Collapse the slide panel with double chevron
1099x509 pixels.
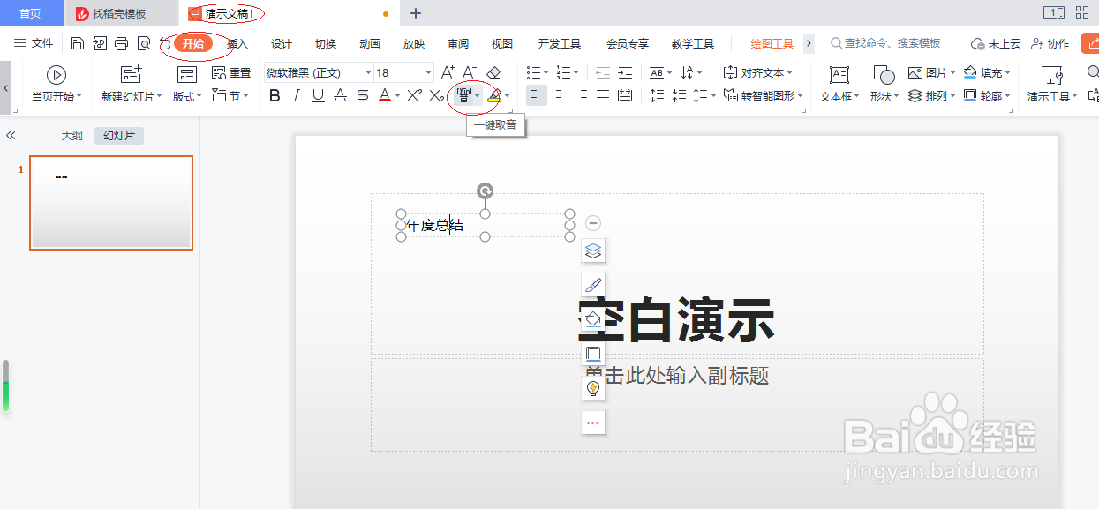11,135
